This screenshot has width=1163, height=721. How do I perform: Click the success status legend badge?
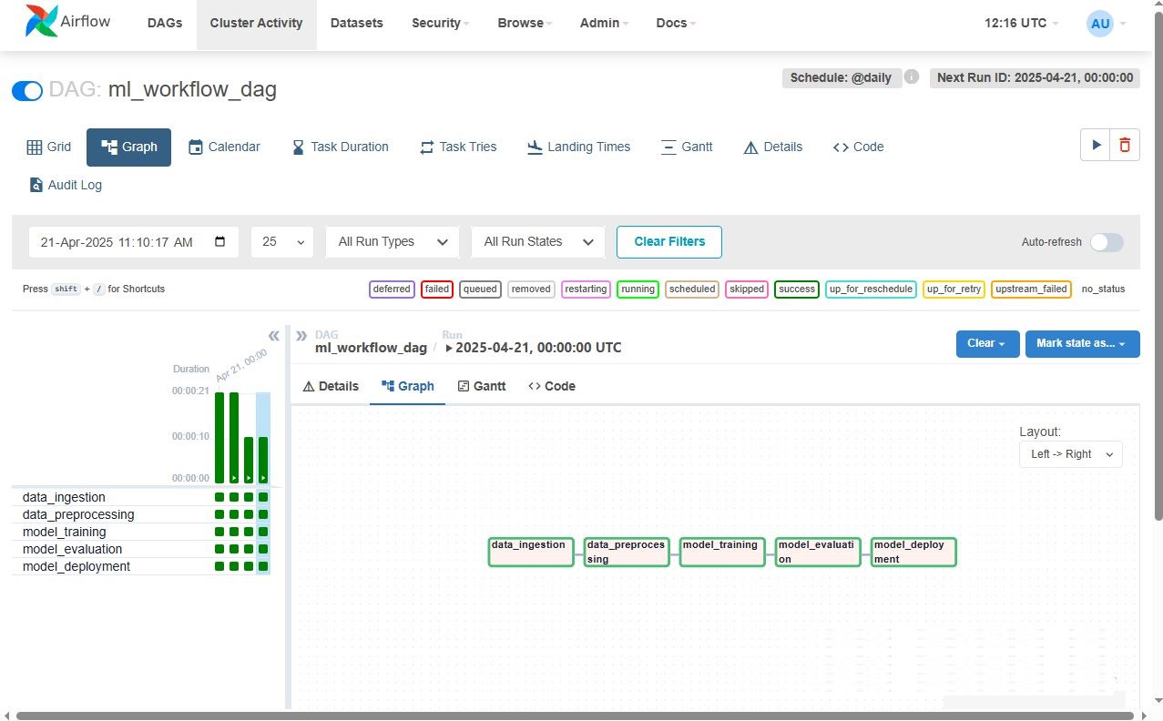pos(797,289)
